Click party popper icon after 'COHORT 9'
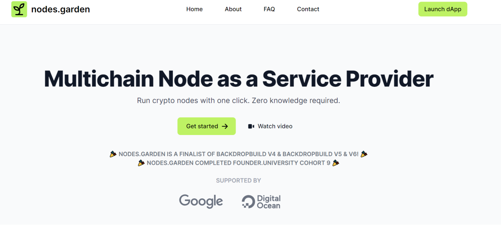Viewport: 501px width, 225px height. coord(336,163)
